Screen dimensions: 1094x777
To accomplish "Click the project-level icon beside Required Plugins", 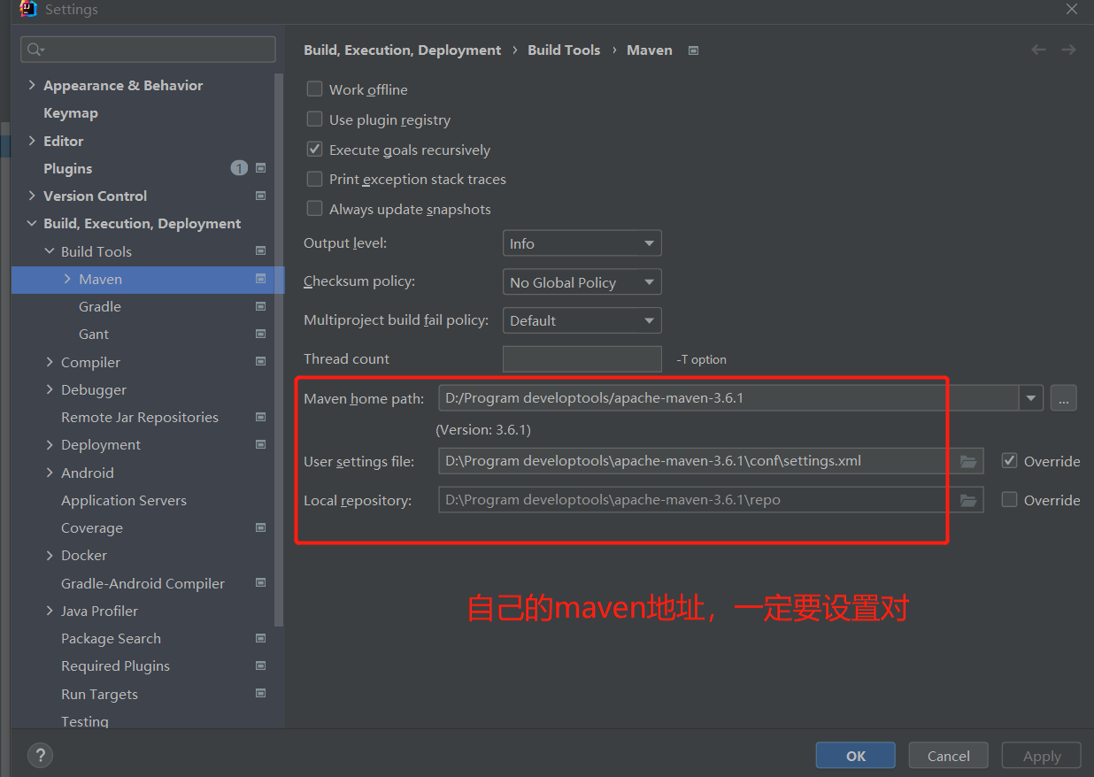I will (x=260, y=665).
